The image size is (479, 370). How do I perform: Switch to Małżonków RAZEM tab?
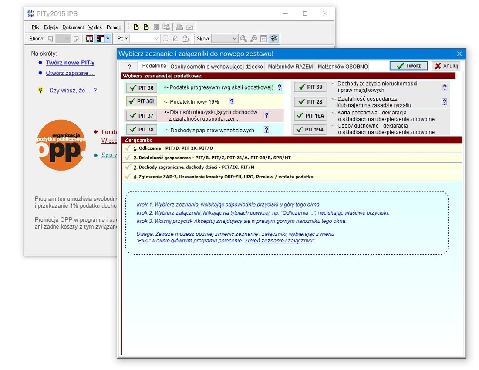(x=290, y=67)
